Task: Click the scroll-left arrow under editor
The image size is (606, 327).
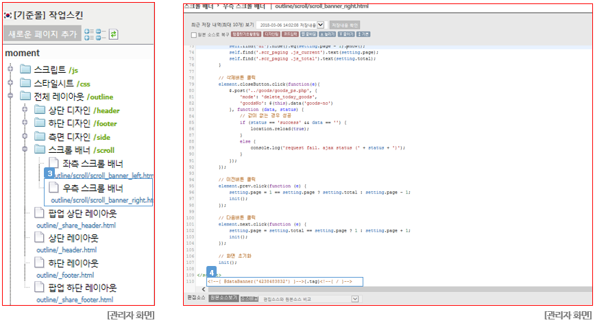Action: 204,289
